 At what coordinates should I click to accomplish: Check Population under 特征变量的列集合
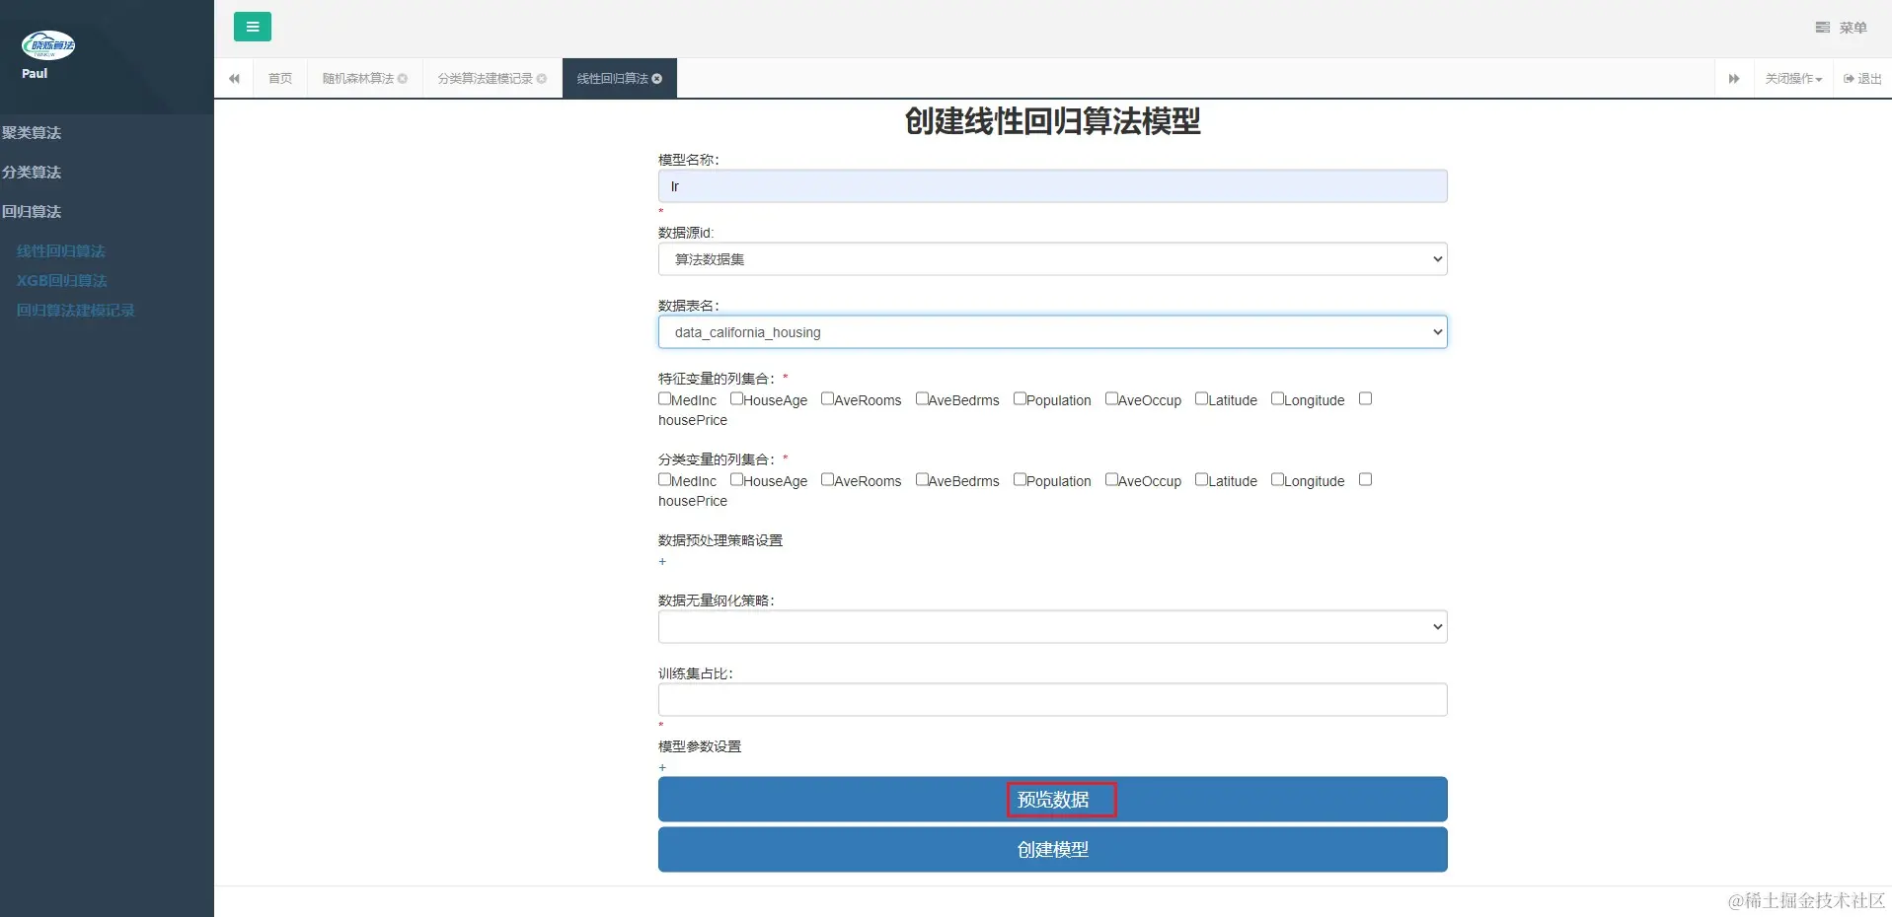coord(1020,399)
